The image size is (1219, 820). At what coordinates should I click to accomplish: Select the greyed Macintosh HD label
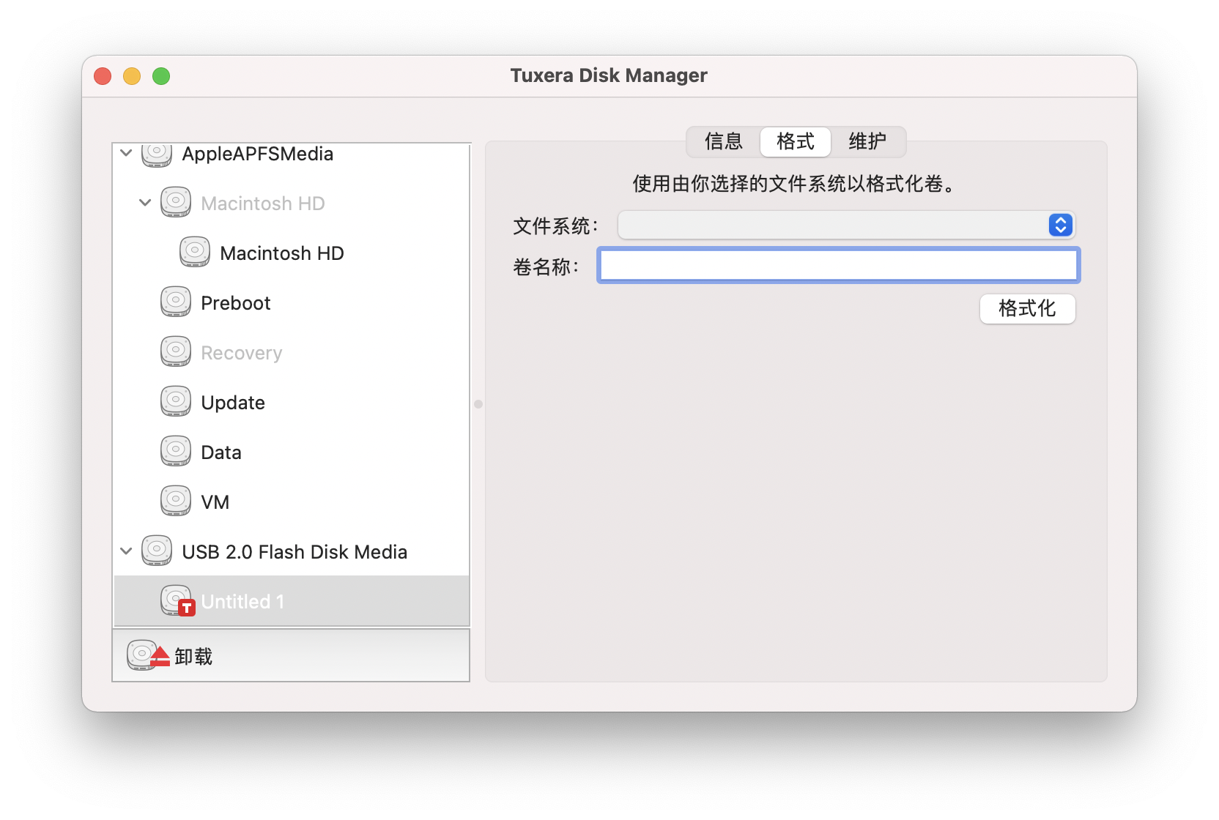click(263, 204)
